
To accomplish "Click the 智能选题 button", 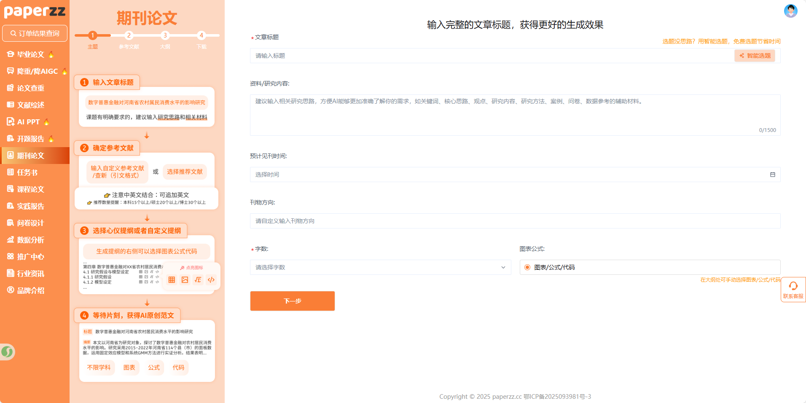I will pos(754,56).
